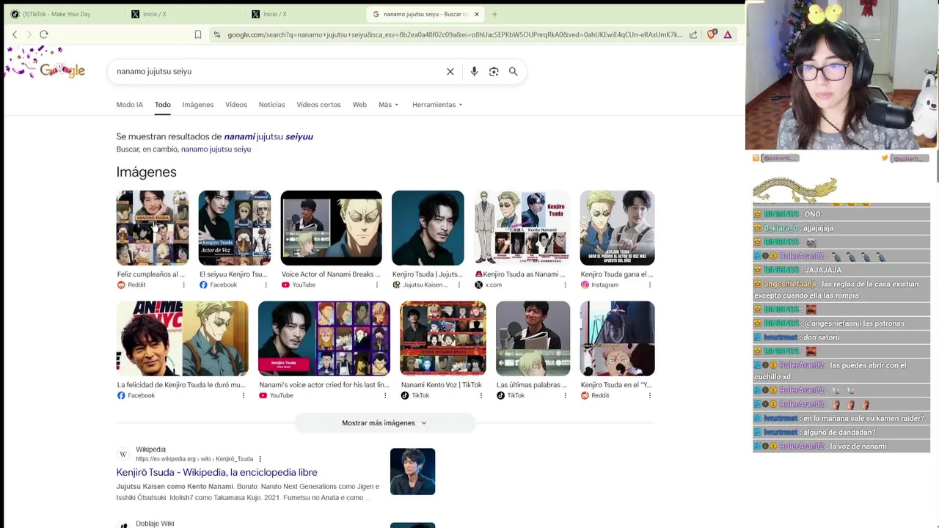Reload the current page
Screen dimensions: 939x528
coord(44,34)
